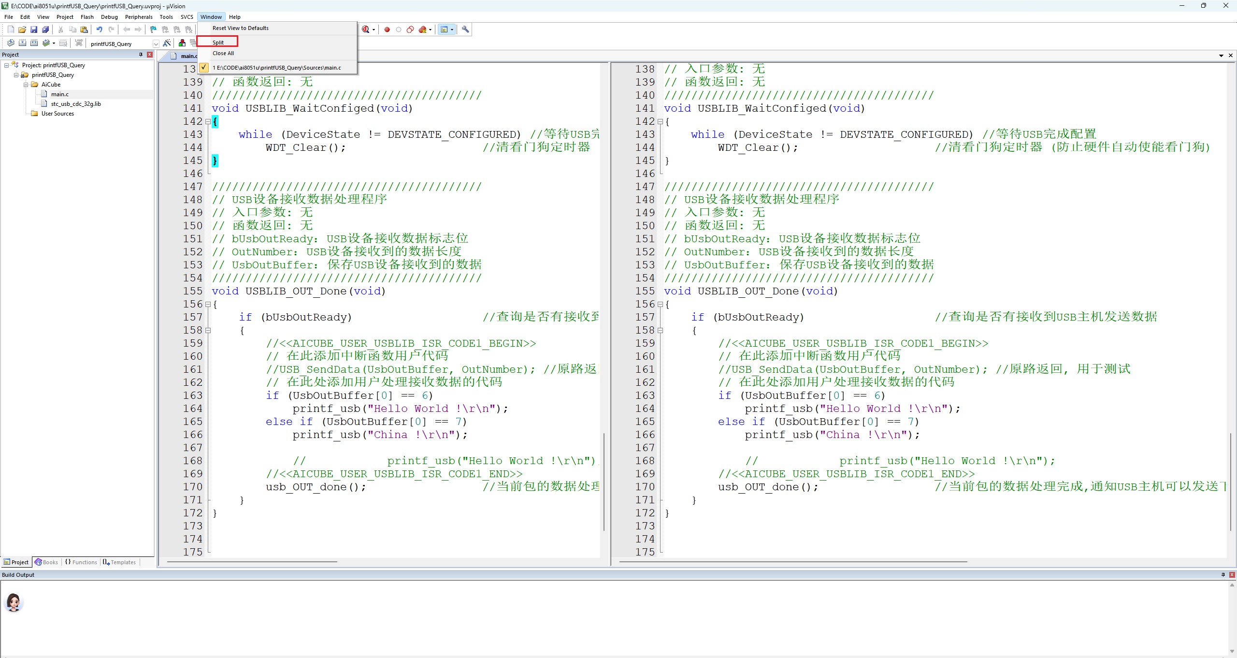The image size is (1237, 658).
Task: Click the Start/Stop Debug Session icon
Action: [366, 29]
